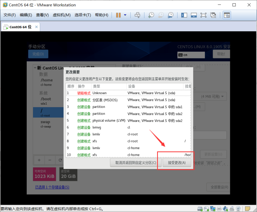Click the message log note icon
The image size is (257, 212).
pos(247,209)
